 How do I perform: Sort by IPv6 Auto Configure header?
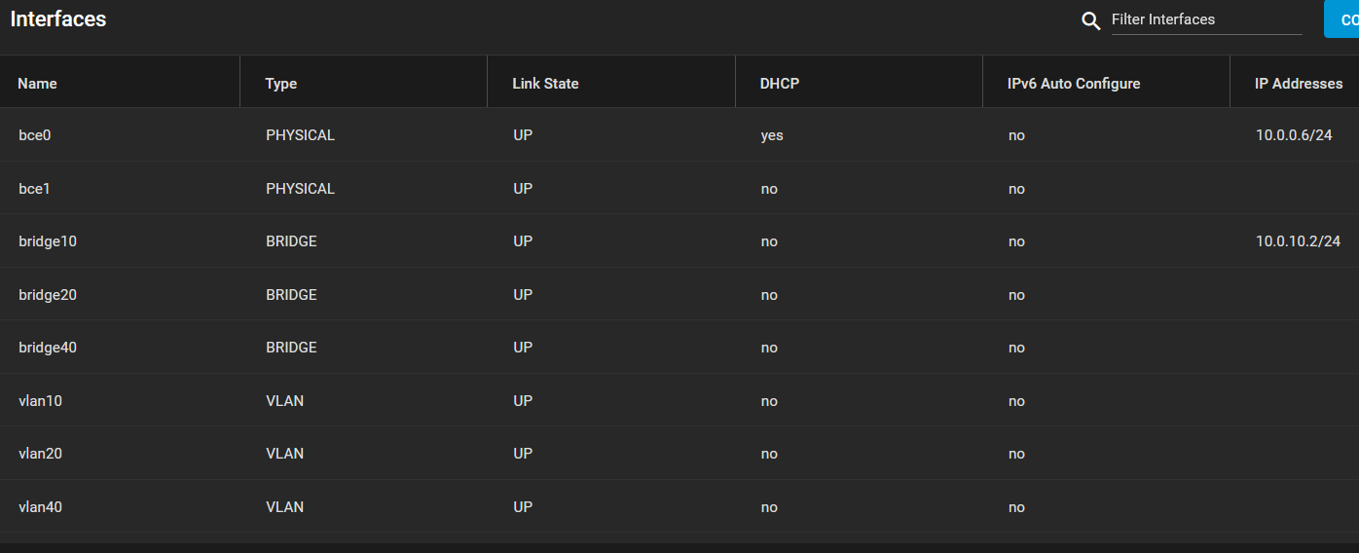click(1073, 84)
